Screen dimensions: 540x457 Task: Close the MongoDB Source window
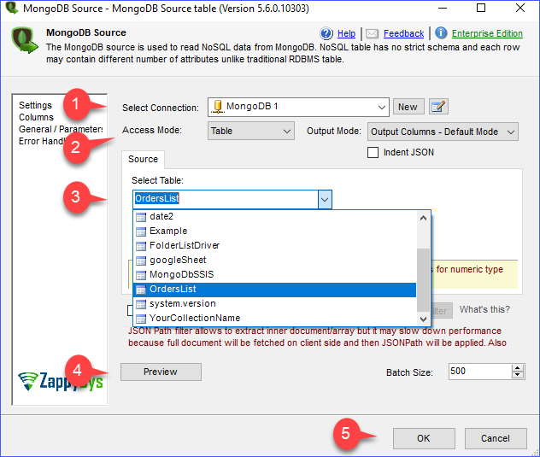tap(520, 9)
